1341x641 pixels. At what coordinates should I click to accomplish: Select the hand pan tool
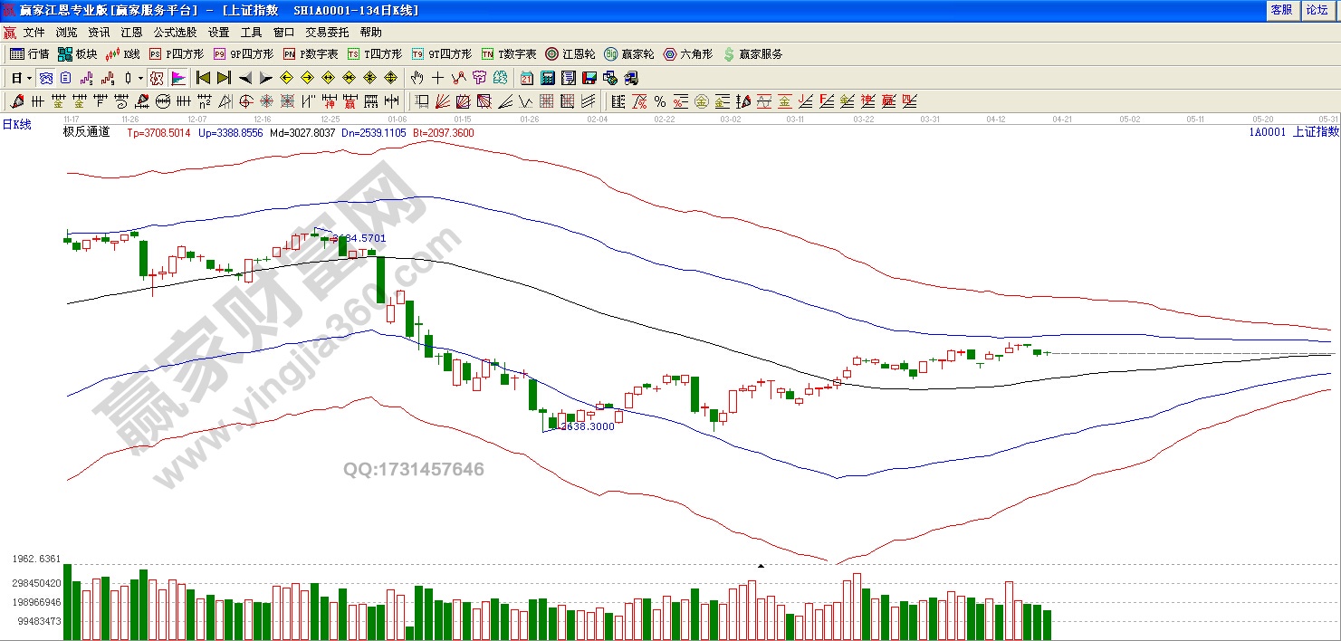pyautogui.click(x=417, y=78)
